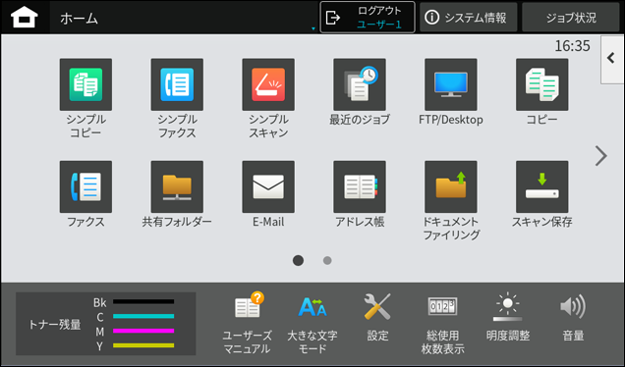This screenshot has height=367, width=625.
Task: Select the second page indicator dot
Action: tap(327, 260)
